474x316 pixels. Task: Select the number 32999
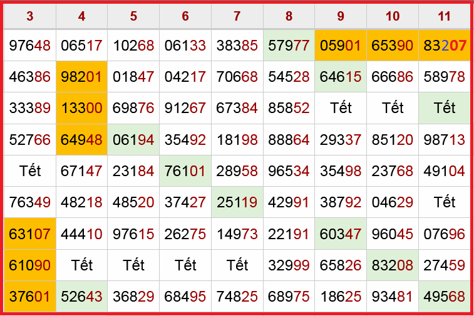pos(289,265)
